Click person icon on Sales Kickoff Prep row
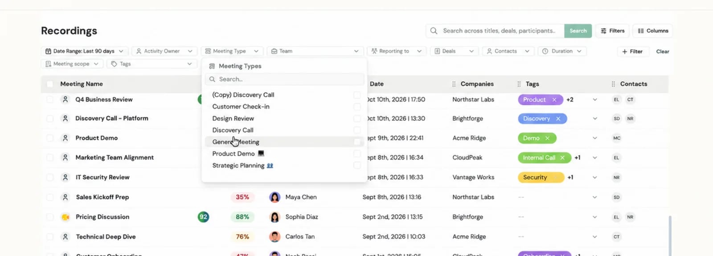The height and width of the screenshot is (256, 713). (x=66, y=197)
